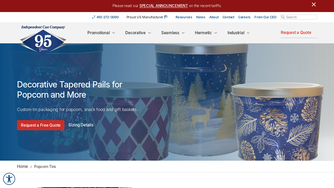Viewport: 334px width, 188px height.
Task: Go to Home via breadcrumb
Action: tap(23, 166)
